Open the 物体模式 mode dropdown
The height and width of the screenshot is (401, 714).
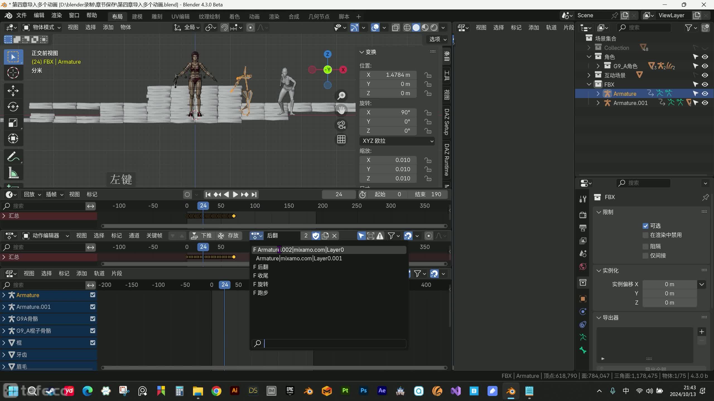[42, 27]
